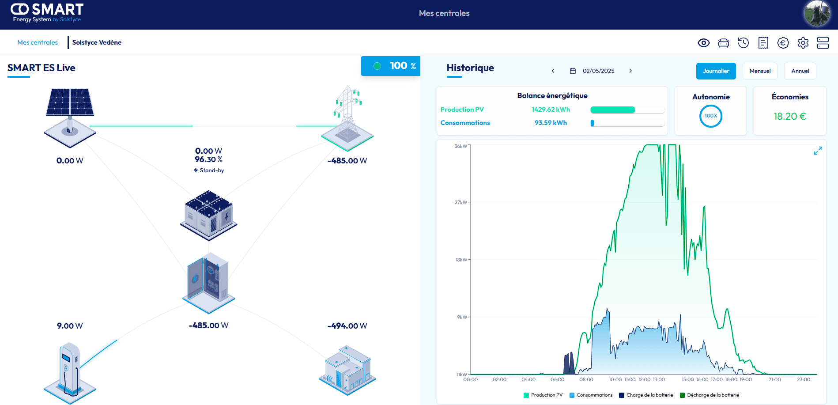Switch to the Annuel view
The height and width of the screenshot is (405, 838).
coord(800,71)
